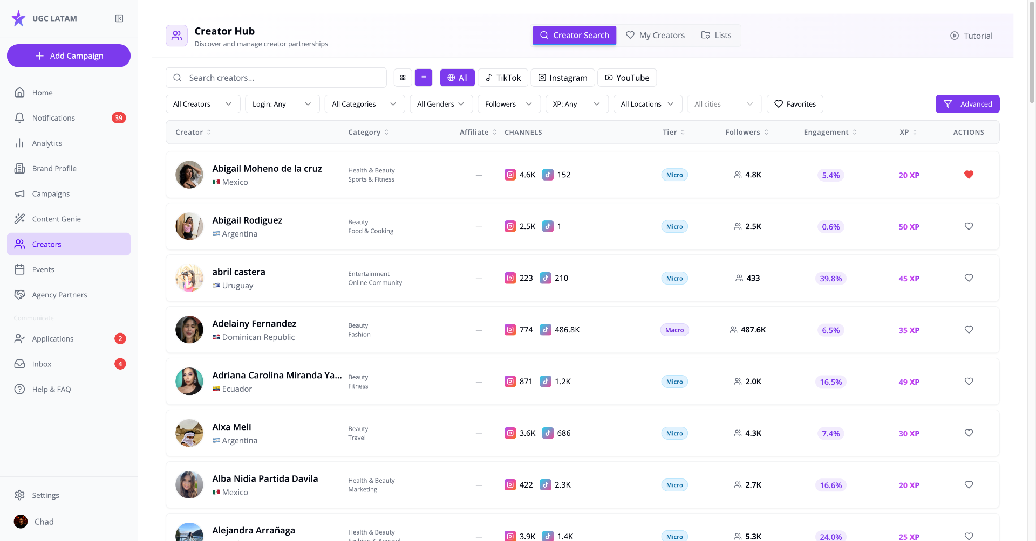Open Abigail Moheno de la cruz avatar
Image resolution: width=1036 pixels, height=541 pixels.
(189, 175)
